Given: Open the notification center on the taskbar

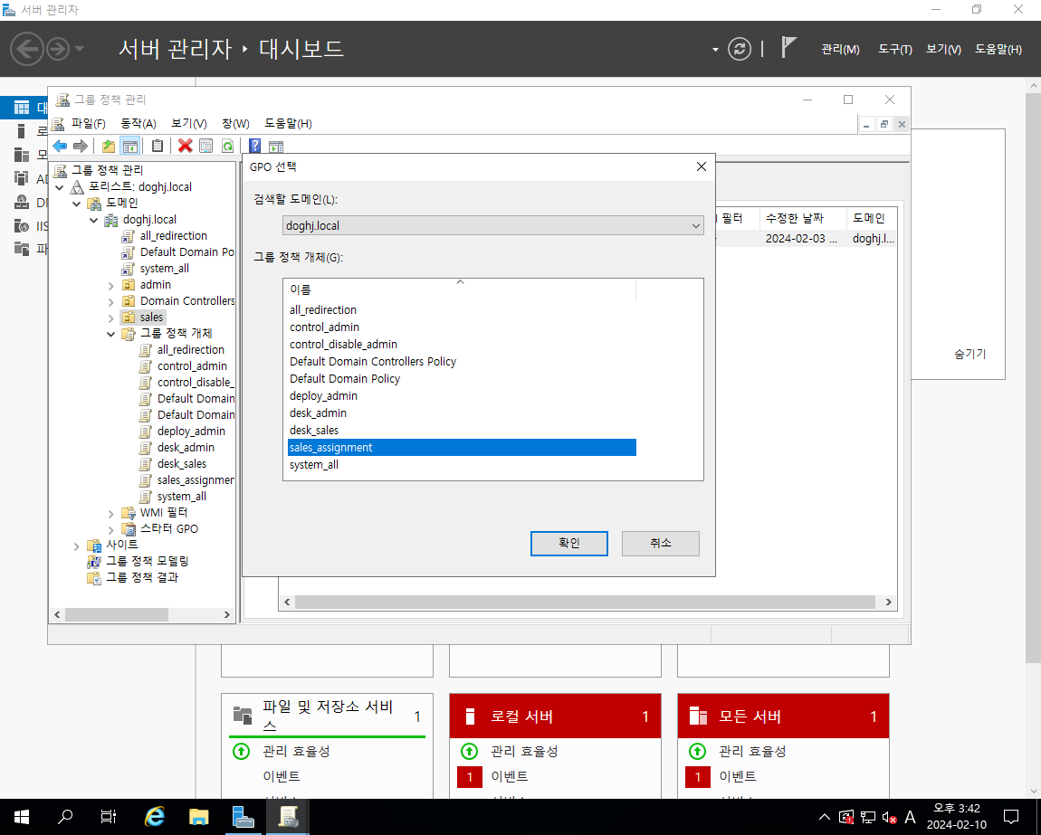Looking at the screenshot, I should (1011, 816).
